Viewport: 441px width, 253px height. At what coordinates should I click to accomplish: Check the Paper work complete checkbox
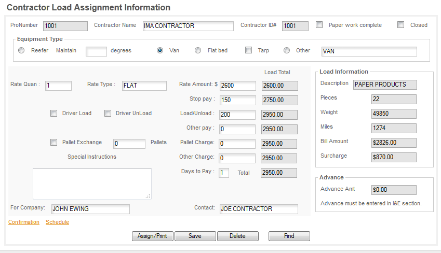[319, 25]
